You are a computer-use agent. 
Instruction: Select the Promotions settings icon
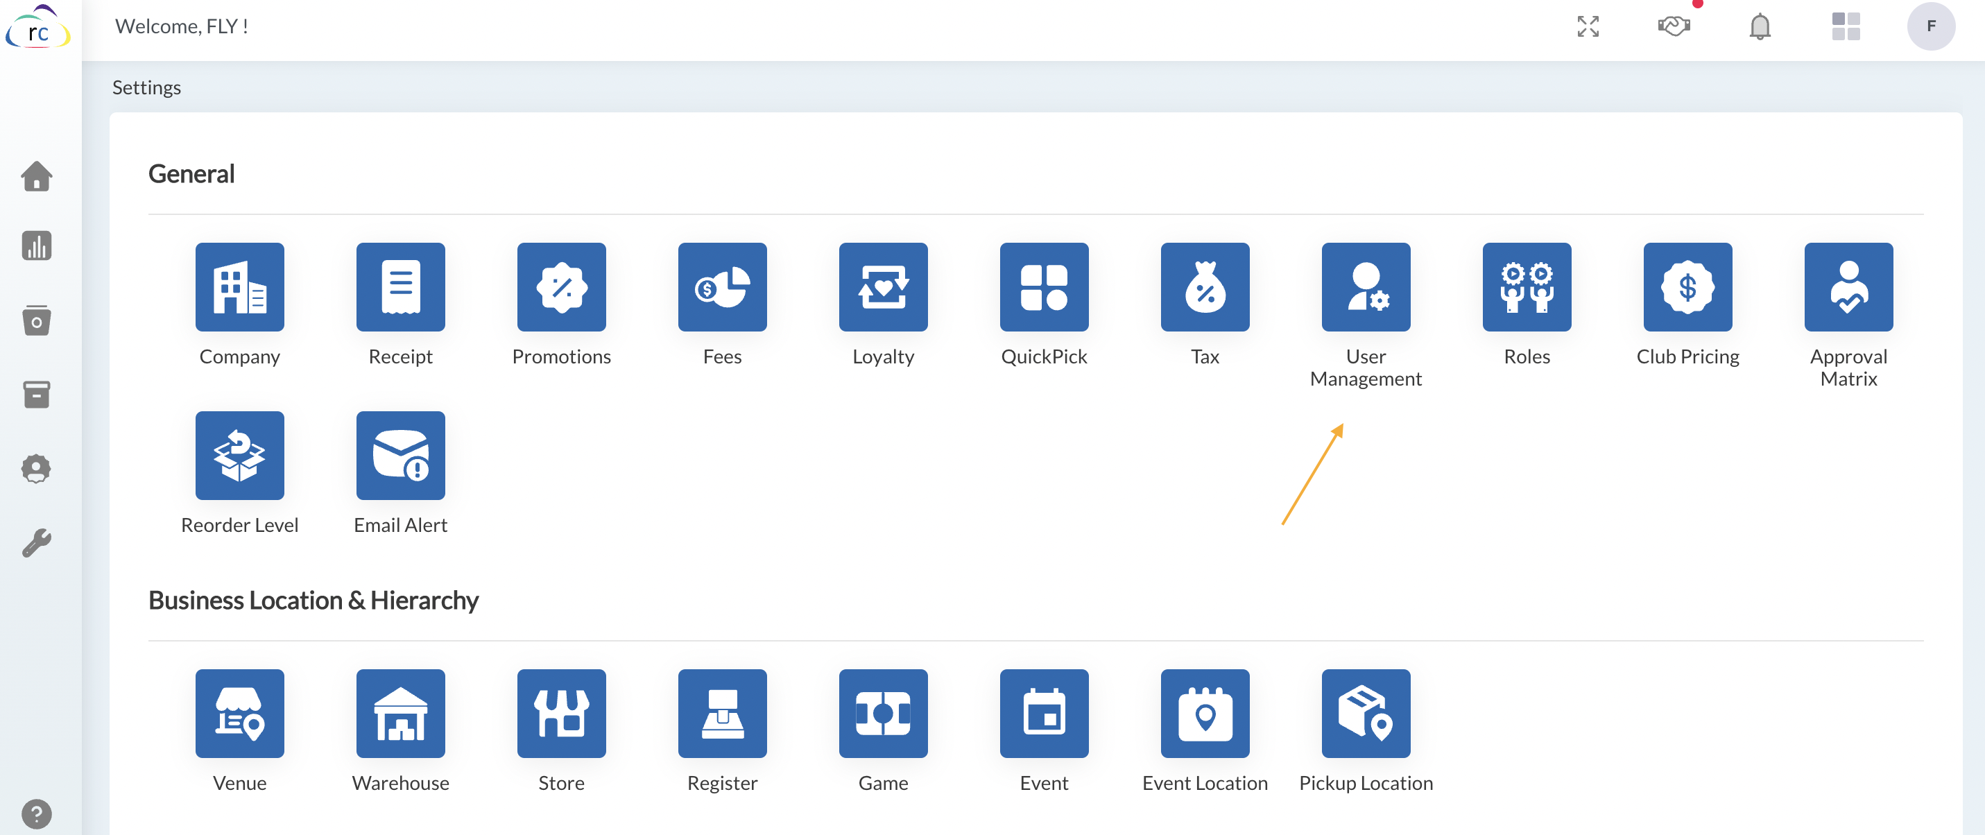pos(561,286)
